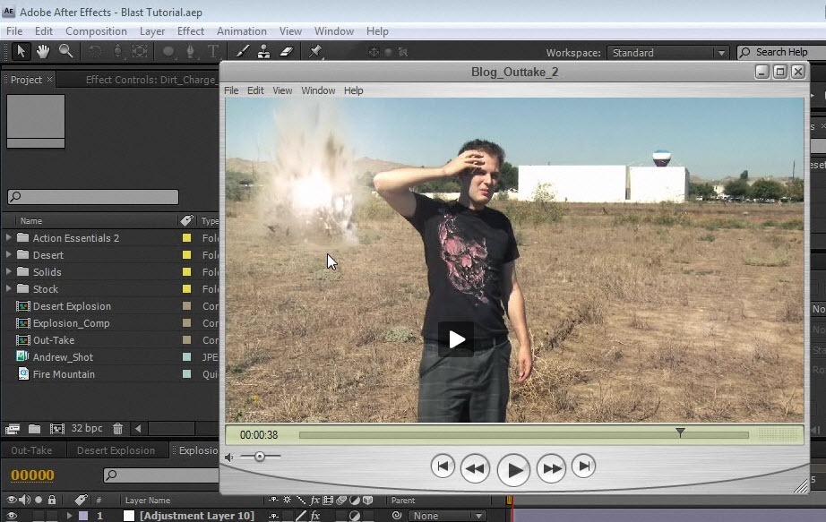
Task: Open Parent None dropdown for Adjustment Layer 10
Action: click(x=447, y=516)
